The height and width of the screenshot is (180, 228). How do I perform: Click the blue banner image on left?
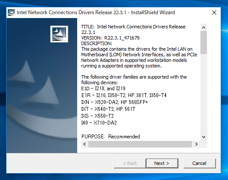42,85
